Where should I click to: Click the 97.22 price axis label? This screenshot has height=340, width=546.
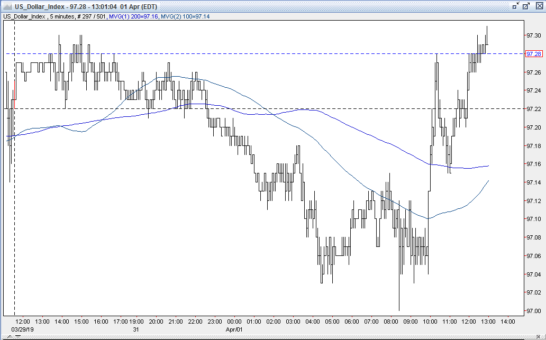tap(533, 109)
